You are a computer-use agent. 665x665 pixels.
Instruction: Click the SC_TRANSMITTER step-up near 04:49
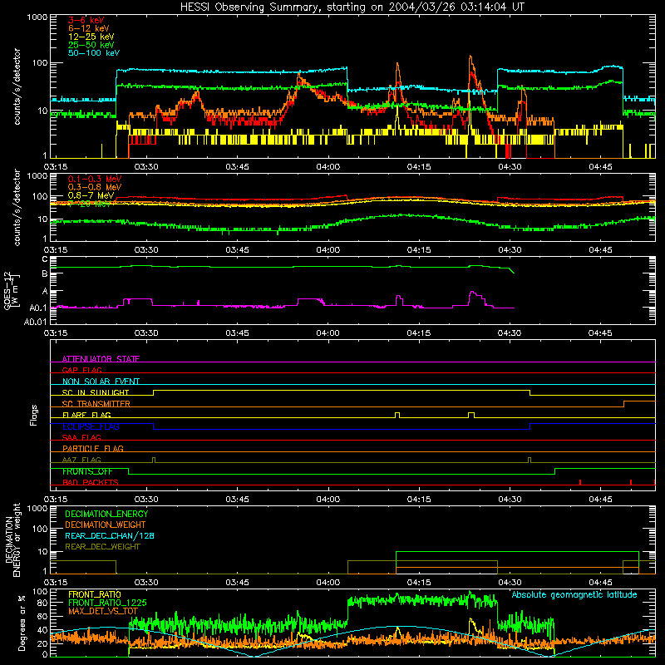pos(623,404)
